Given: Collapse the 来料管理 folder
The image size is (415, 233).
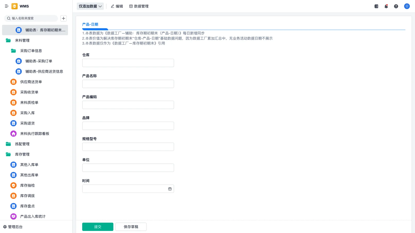Looking at the screenshot, I should click(x=8, y=40).
